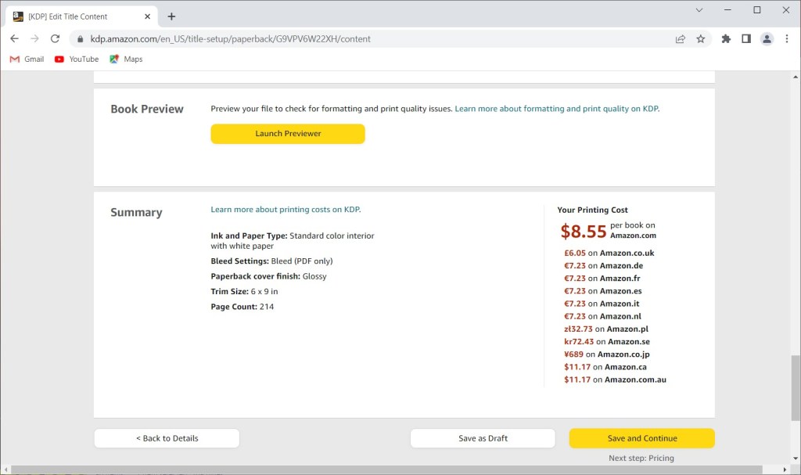Open the Extensions puzzle icon
This screenshot has width=801, height=475.
[726, 38]
